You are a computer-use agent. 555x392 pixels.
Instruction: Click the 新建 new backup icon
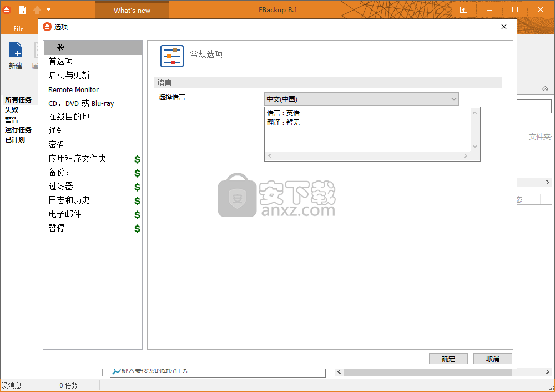click(x=16, y=56)
